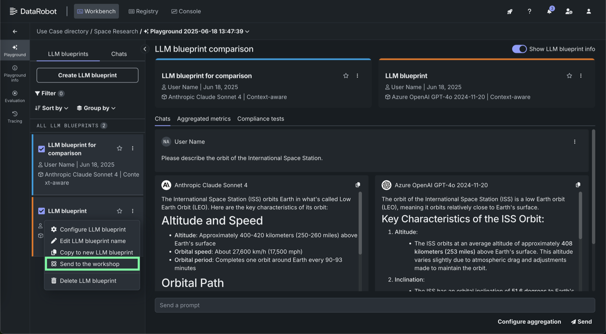Click the Configure aggregation button
This screenshot has width=606, height=334.
(529, 322)
